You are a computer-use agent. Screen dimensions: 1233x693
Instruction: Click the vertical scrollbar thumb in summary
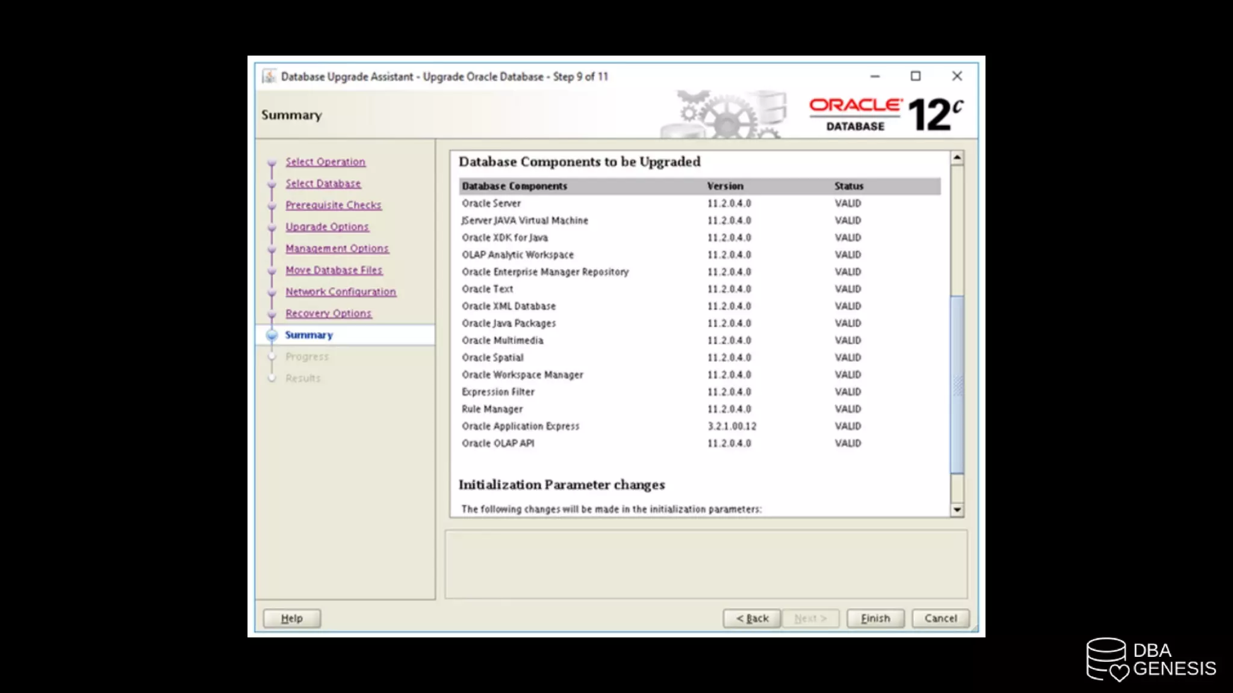[957, 384]
